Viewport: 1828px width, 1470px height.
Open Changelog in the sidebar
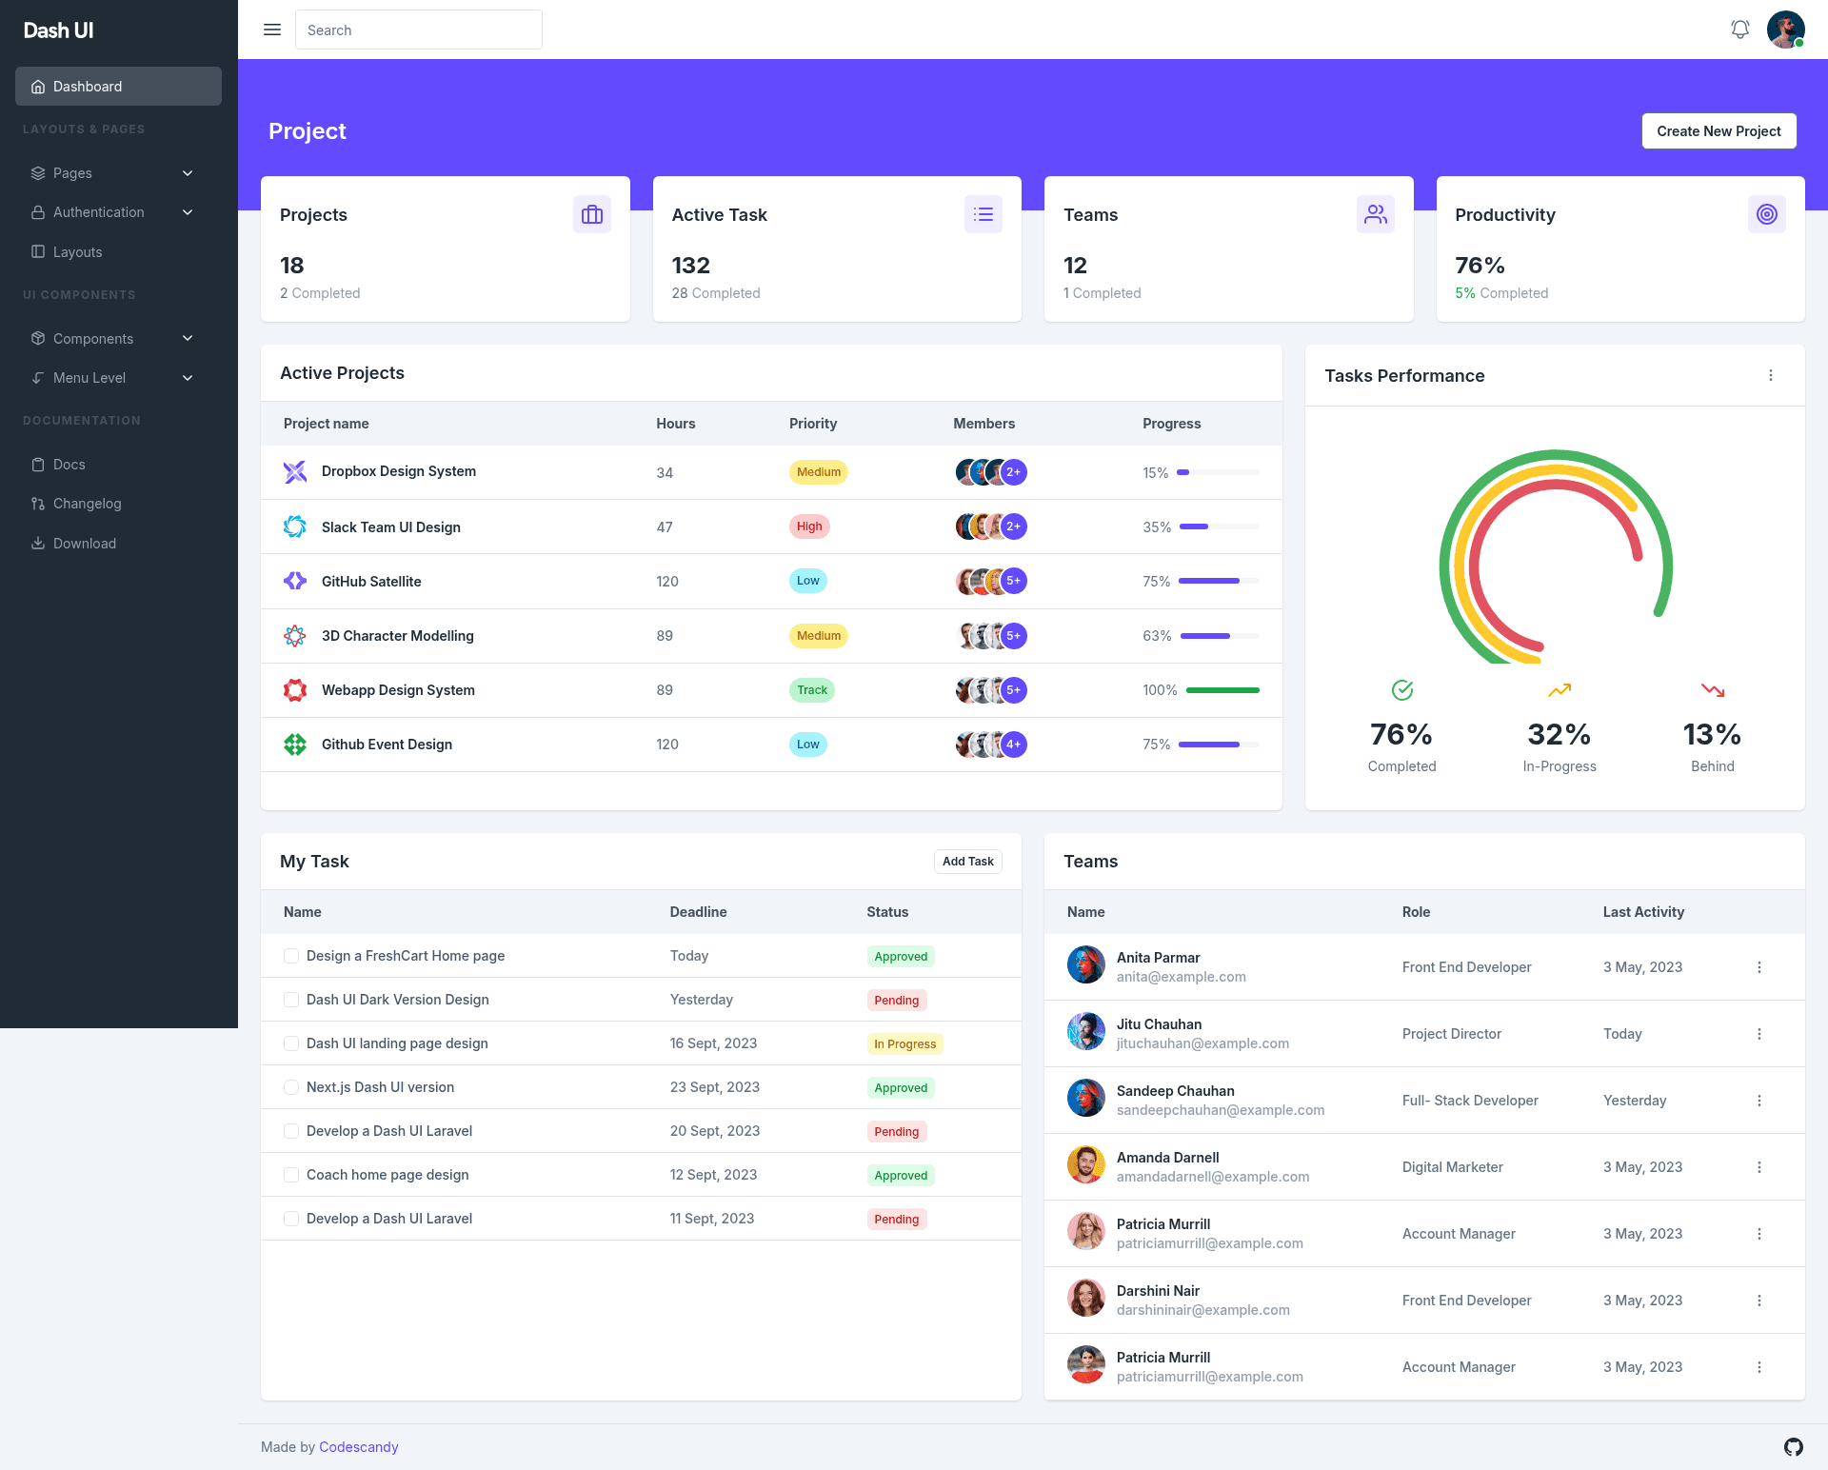point(118,504)
